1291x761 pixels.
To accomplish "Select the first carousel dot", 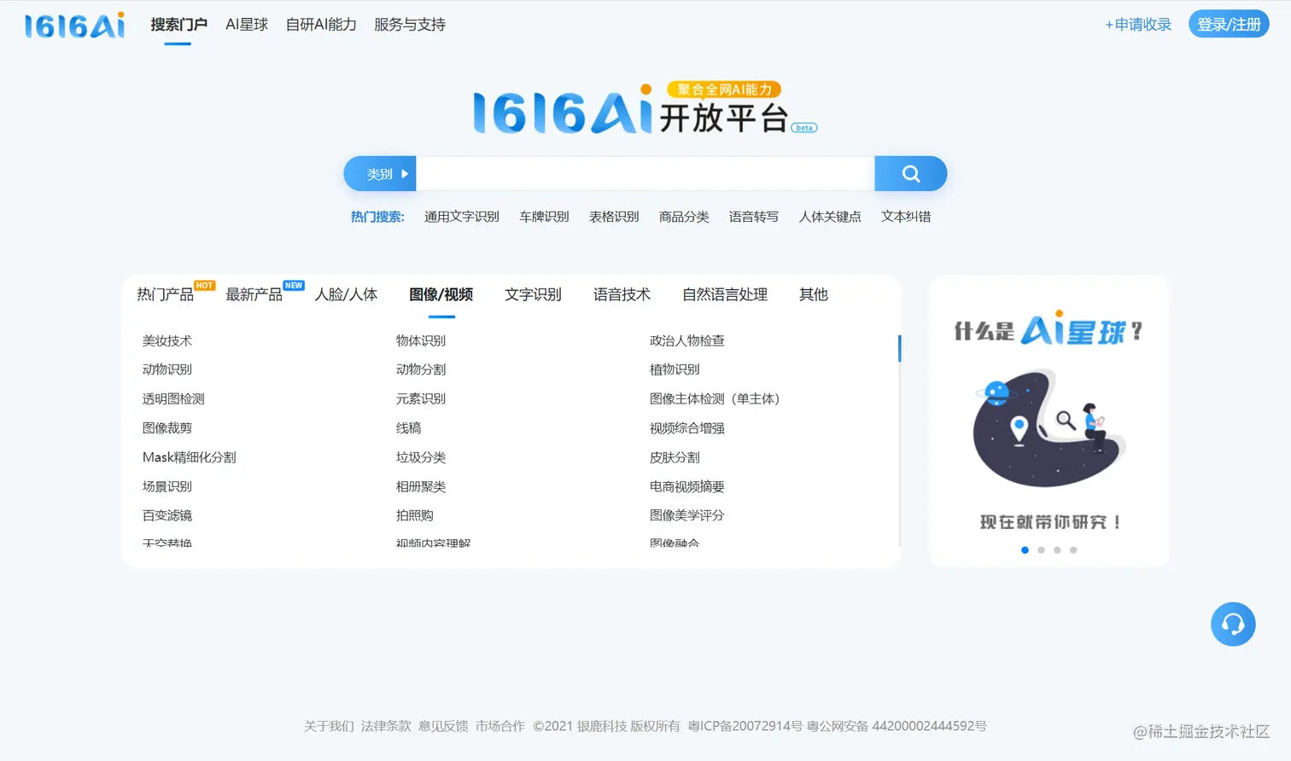I will [1025, 550].
